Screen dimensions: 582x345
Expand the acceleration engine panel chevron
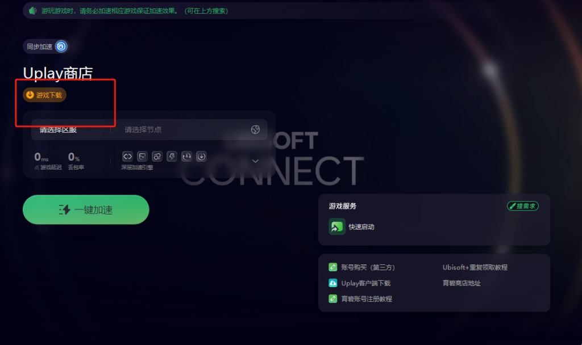255,161
